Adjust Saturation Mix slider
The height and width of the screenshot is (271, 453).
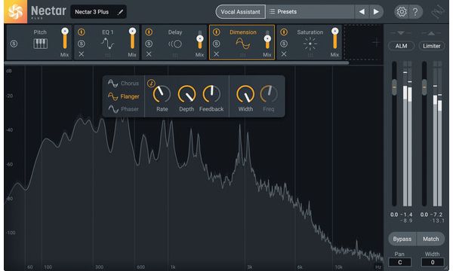pos(334,39)
